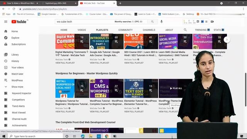The height and width of the screenshot is (139, 247).
Task: Open Google Ads Tutorial playlist thumbnail
Action: tap(107, 41)
